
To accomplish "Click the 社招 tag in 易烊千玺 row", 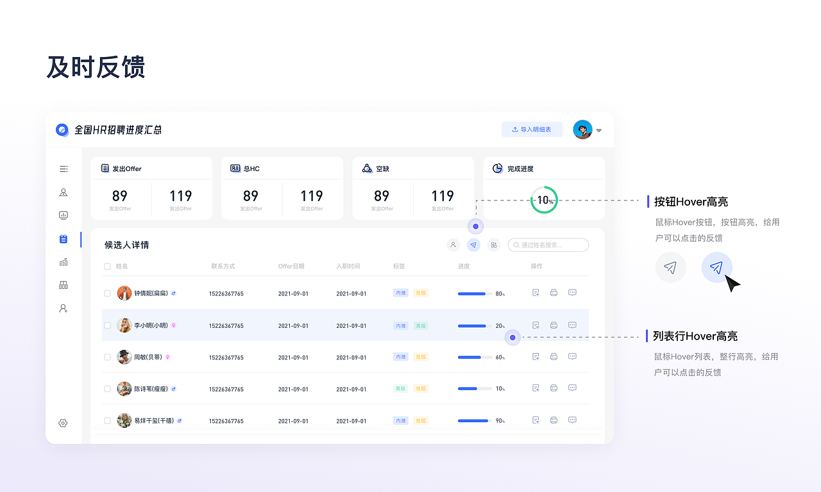I will pos(420,420).
